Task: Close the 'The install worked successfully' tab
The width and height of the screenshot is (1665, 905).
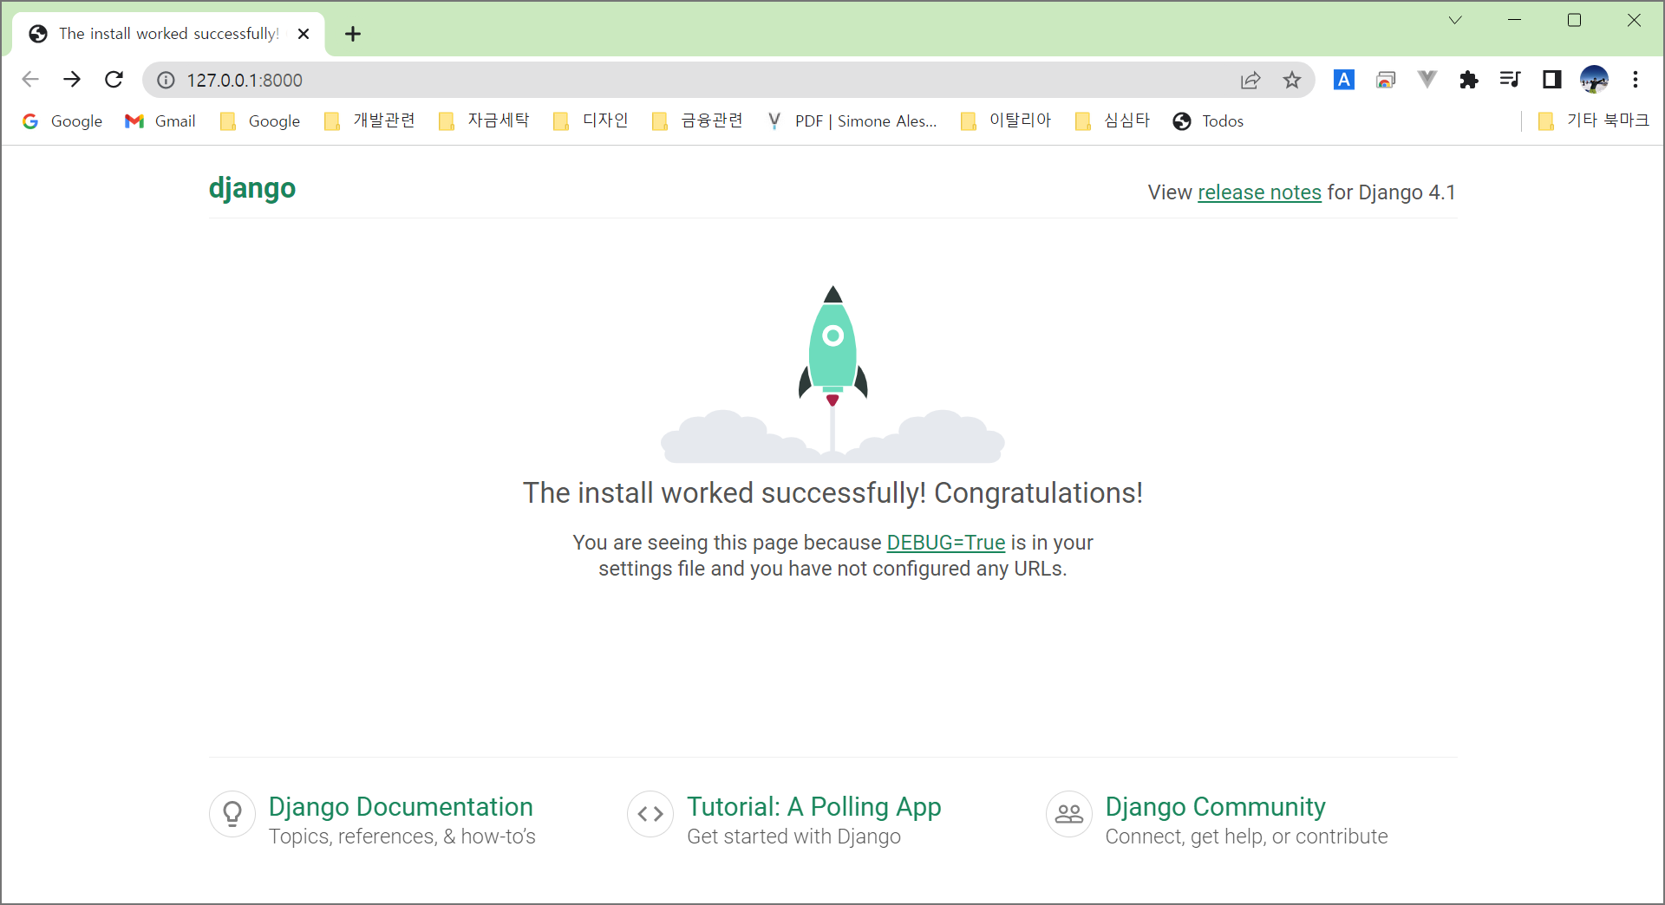Action: pyautogui.click(x=304, y=34)
